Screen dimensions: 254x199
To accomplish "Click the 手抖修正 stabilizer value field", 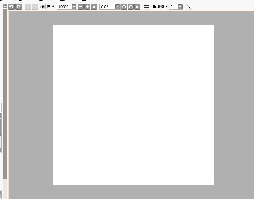I will coord(173,7).
